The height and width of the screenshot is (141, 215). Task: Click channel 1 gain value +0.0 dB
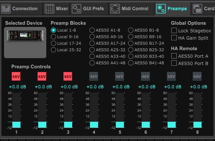pos(17,87)
